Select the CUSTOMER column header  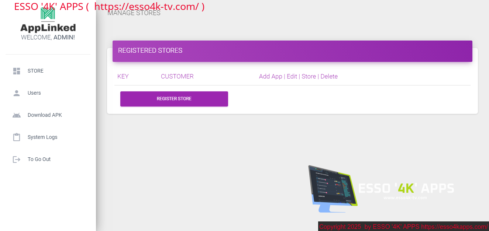[177, 77]
